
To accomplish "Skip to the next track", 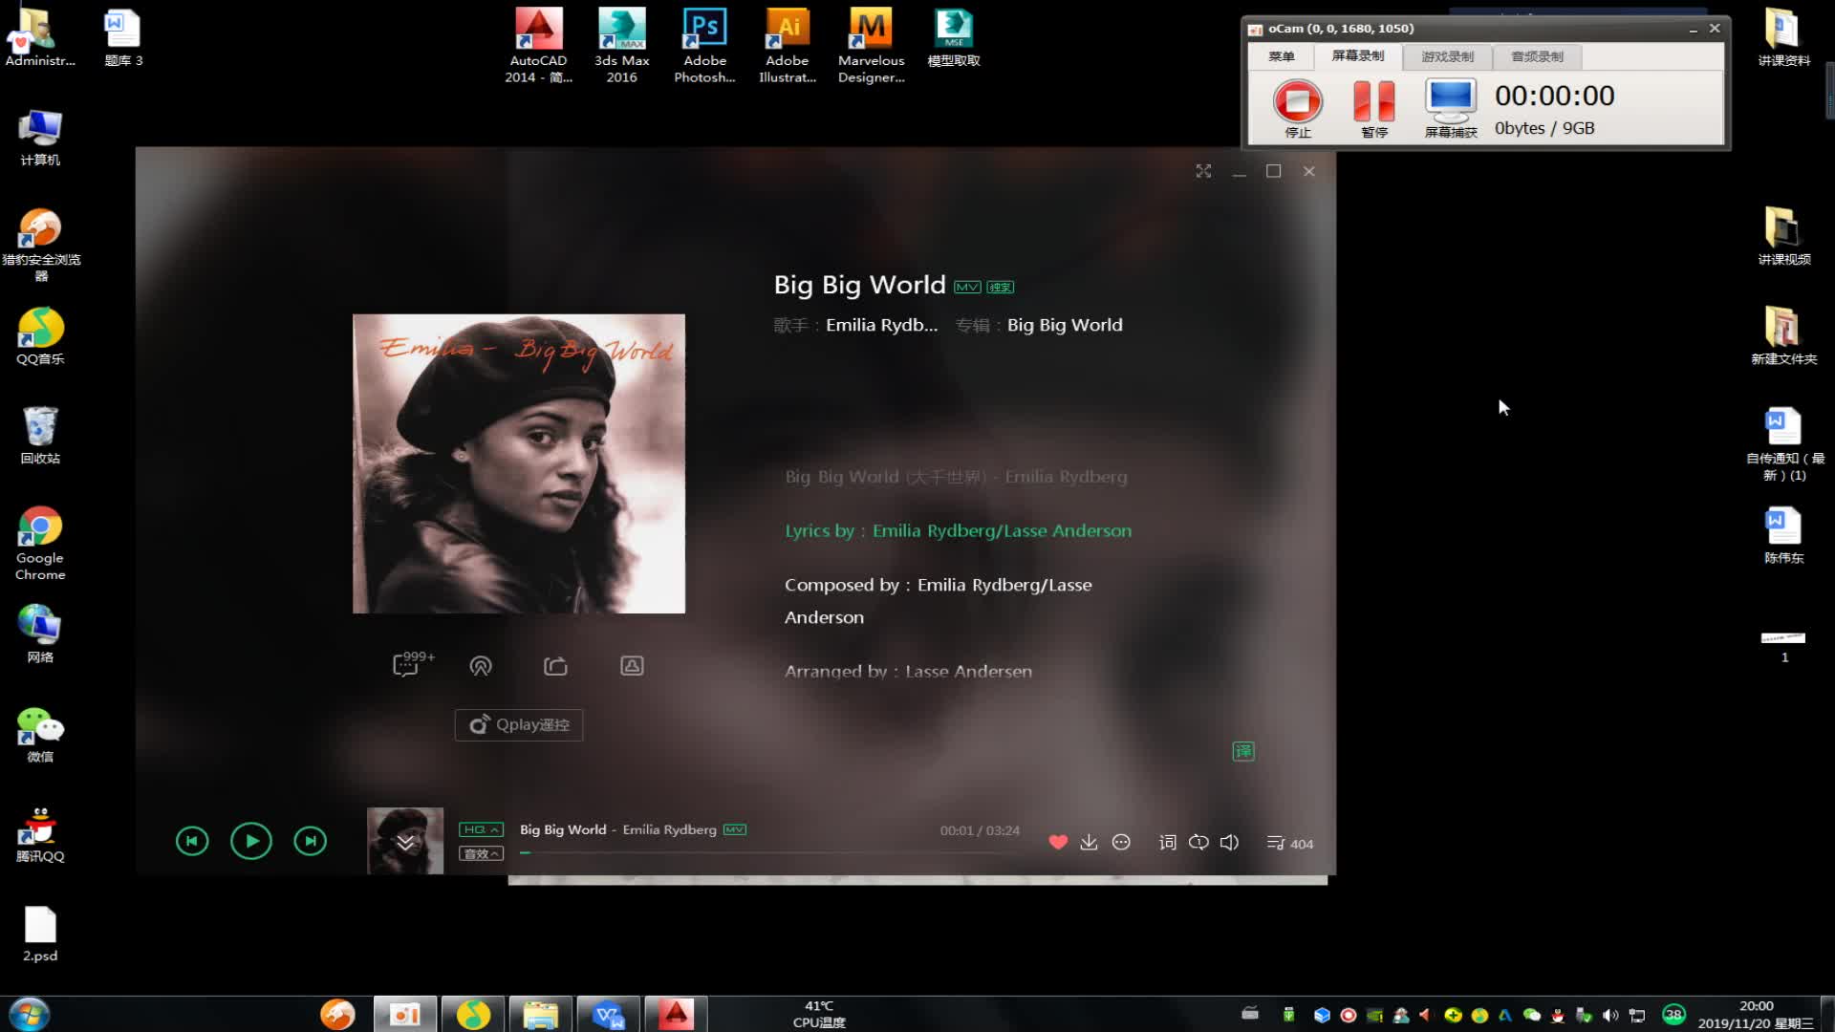I will [x=310, y=841].
